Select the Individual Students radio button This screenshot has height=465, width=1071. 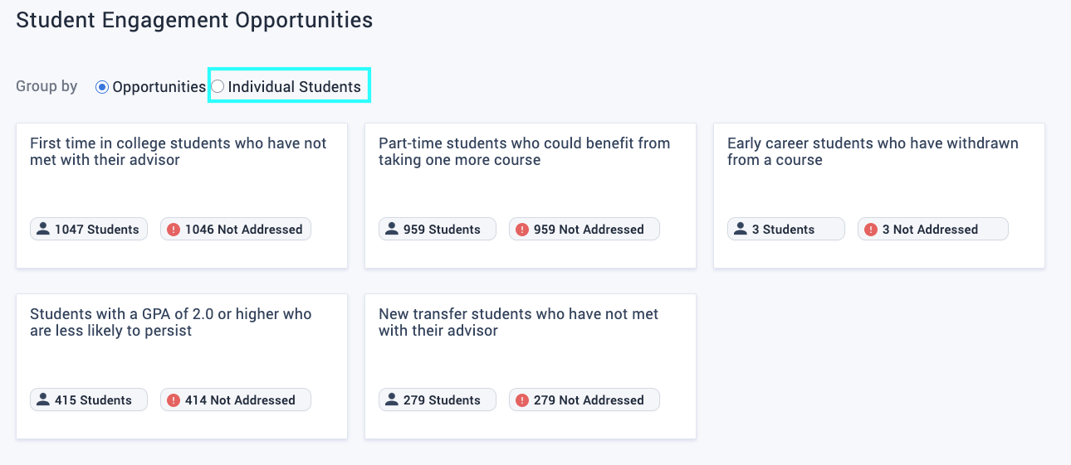point(218,86)
